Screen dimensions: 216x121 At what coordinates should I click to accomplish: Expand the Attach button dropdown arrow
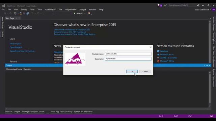pyautogui.click(x=85, y=13)
